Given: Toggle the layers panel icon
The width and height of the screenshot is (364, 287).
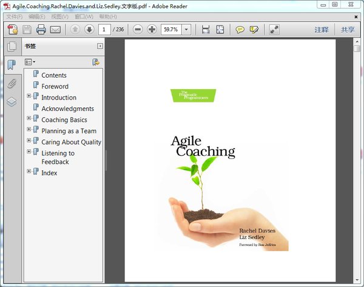Looking at the screenshot, I should tap(12, 102).
